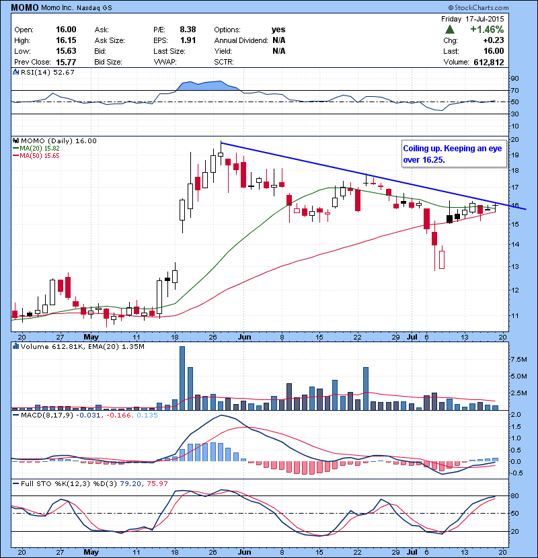Click the 'MOMO (Daily) 16.00' chart label
The width and height of the screenshot is (538, 558).
[59, 141]
